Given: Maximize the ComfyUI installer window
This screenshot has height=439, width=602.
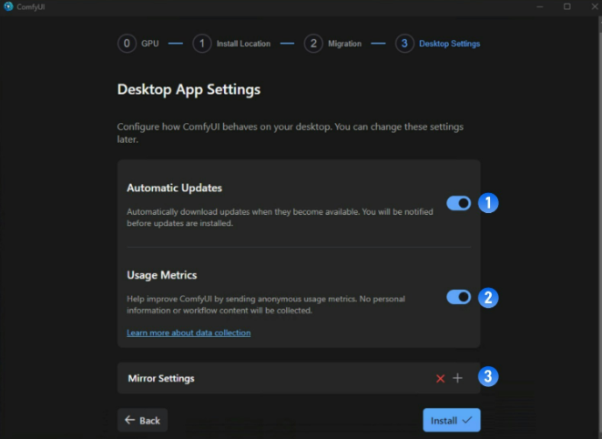Looking at the screenshot, I should point(566,6).
